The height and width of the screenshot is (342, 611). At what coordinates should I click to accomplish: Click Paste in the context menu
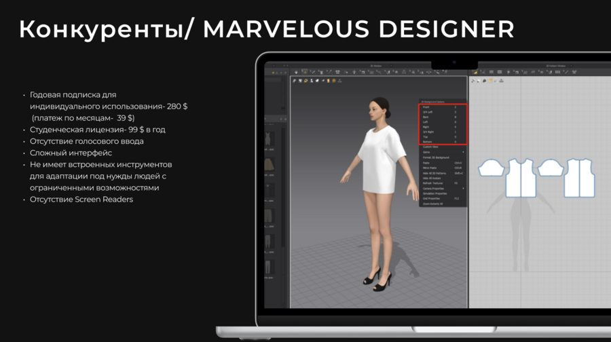tap(443, 163)
